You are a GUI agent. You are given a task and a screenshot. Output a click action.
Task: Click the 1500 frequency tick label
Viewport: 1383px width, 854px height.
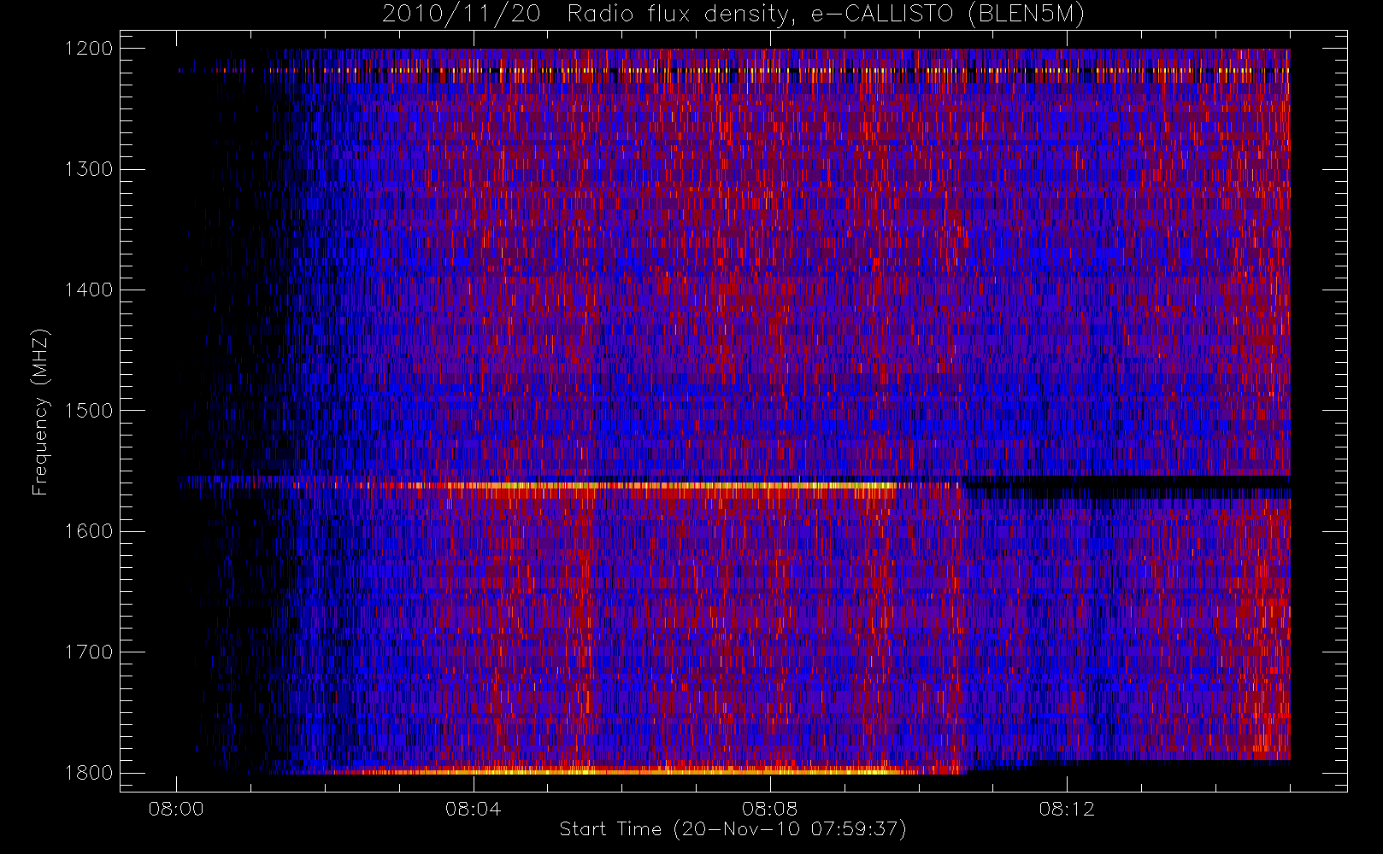(x=88, y=411)
